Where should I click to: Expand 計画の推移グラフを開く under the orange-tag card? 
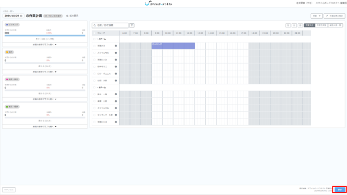(45, 72)
